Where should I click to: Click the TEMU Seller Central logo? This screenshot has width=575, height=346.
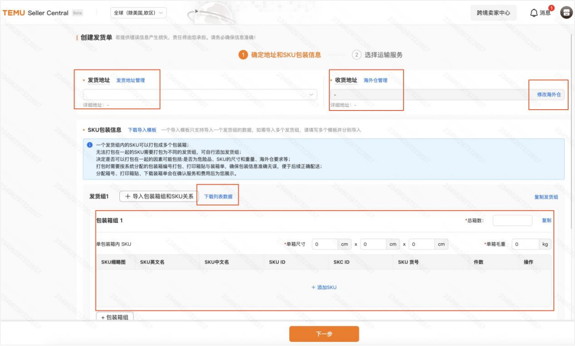pyautogui.click(x=35, y=13)
